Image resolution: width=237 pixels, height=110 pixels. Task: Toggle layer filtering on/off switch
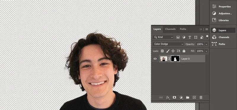[x=207, y=37]
